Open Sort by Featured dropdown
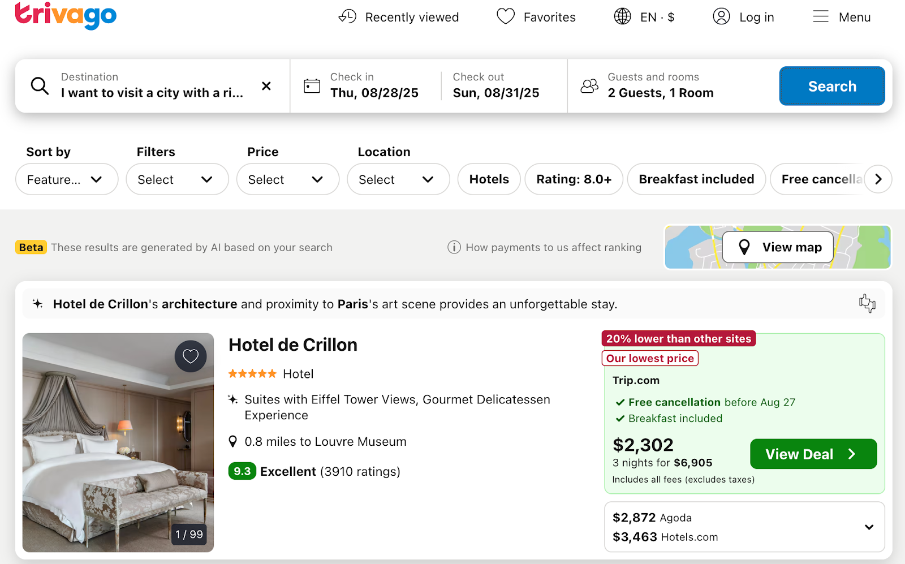This screenshot has height=564, width=905. tap(67, 179)
